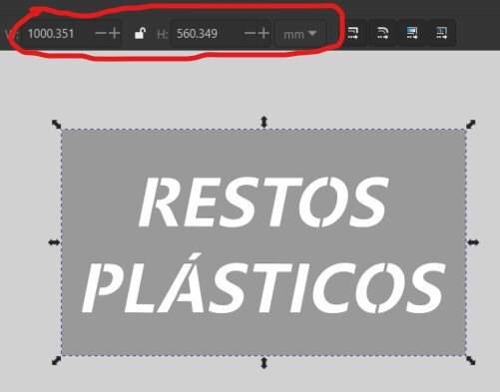The width and height of the screenshot is (500, 392).
Task: Click the bottom-center vertical scale handle
Action: tap(263, 363)
